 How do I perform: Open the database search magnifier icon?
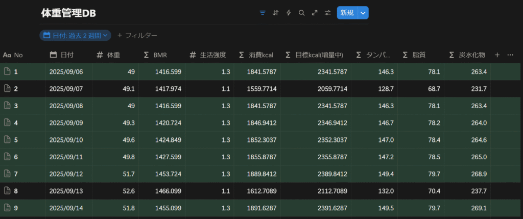(301, 13)
